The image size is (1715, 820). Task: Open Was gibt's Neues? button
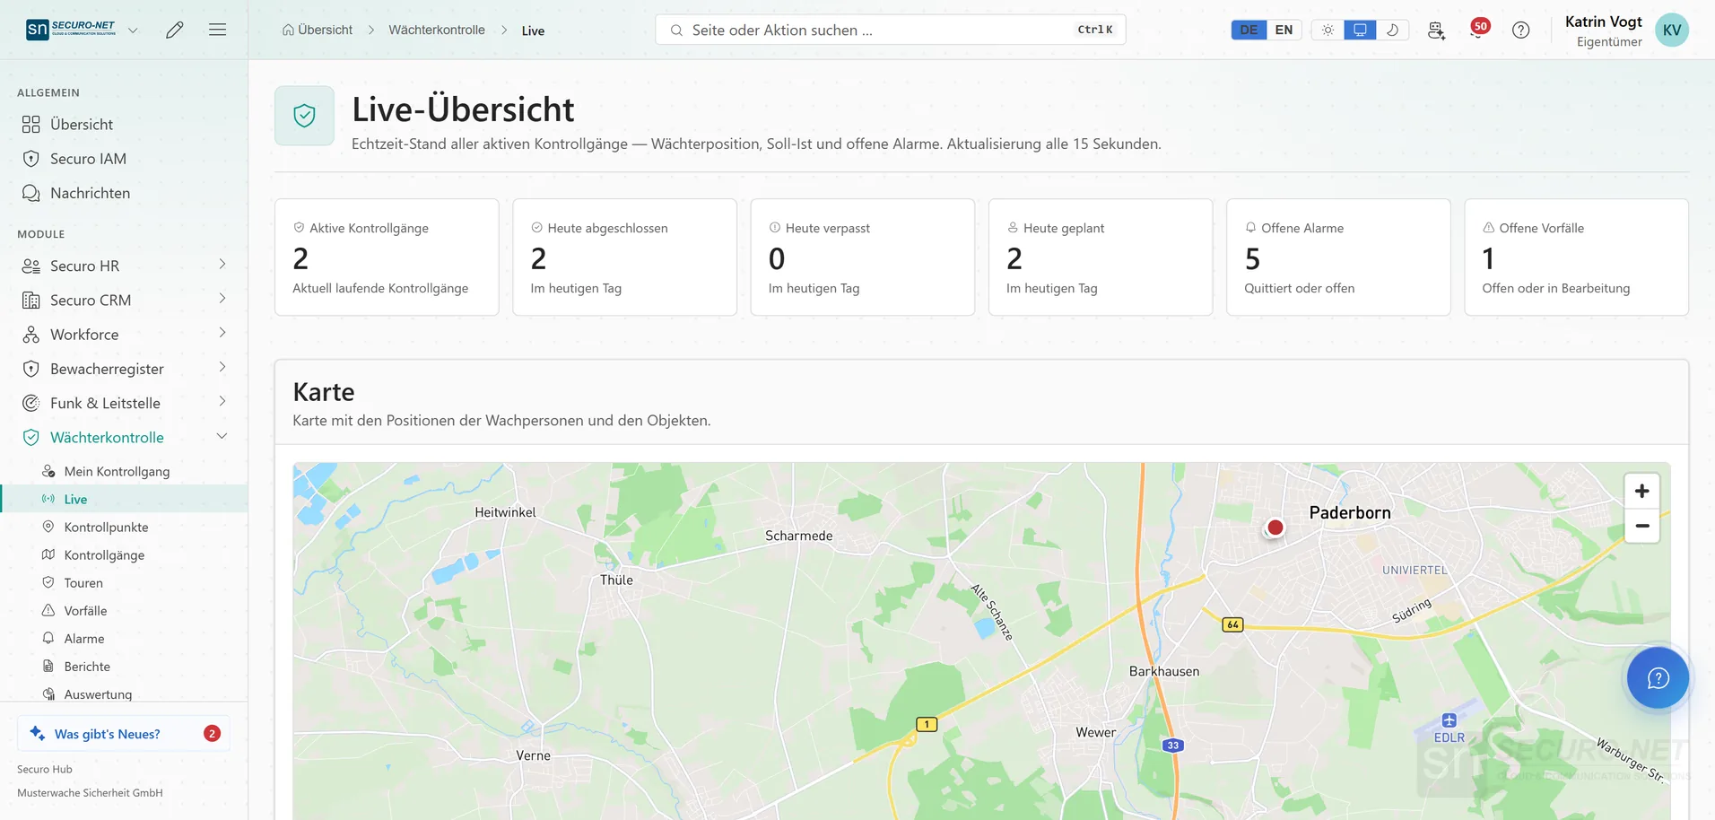124,733
